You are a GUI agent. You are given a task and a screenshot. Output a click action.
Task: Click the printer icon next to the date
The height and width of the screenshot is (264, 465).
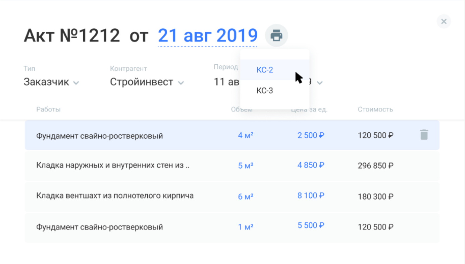point(276,35)
